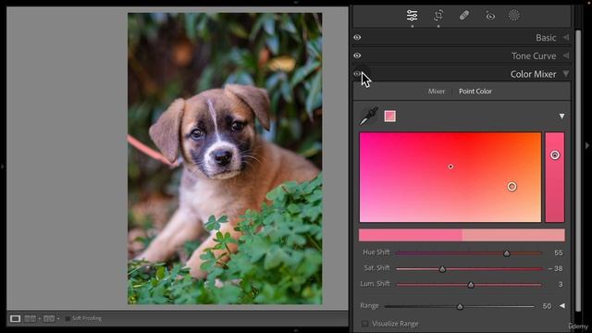The height and width of the screenshot is (333, 592).
Task: Click the right panel vertical scrollbar
Action: coord(578,170)
